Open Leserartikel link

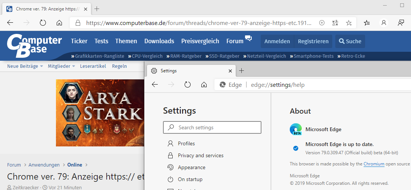point(93,66)
